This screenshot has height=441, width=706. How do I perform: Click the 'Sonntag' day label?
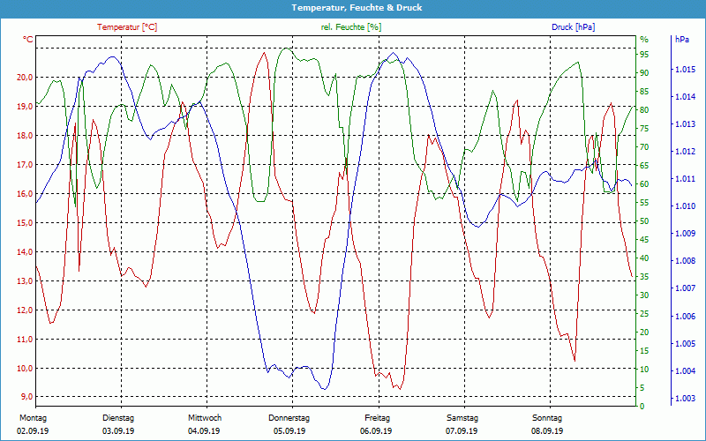[547, 418]
